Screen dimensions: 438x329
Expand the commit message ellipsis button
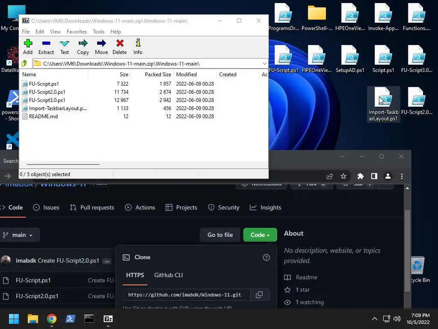pos(107,261)
